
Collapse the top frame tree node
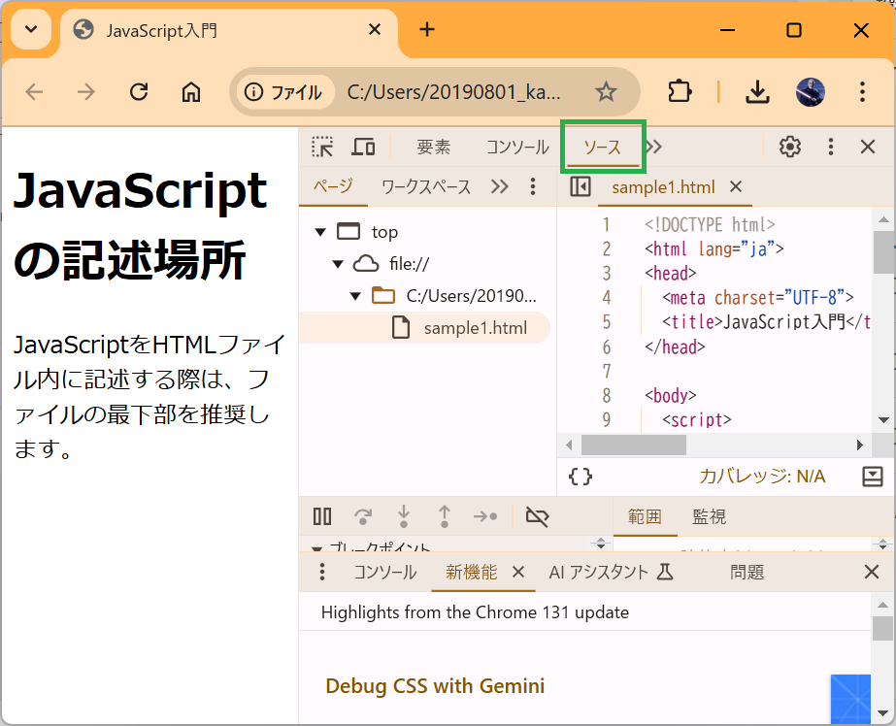pyautogui.click(x=319, y=232)
